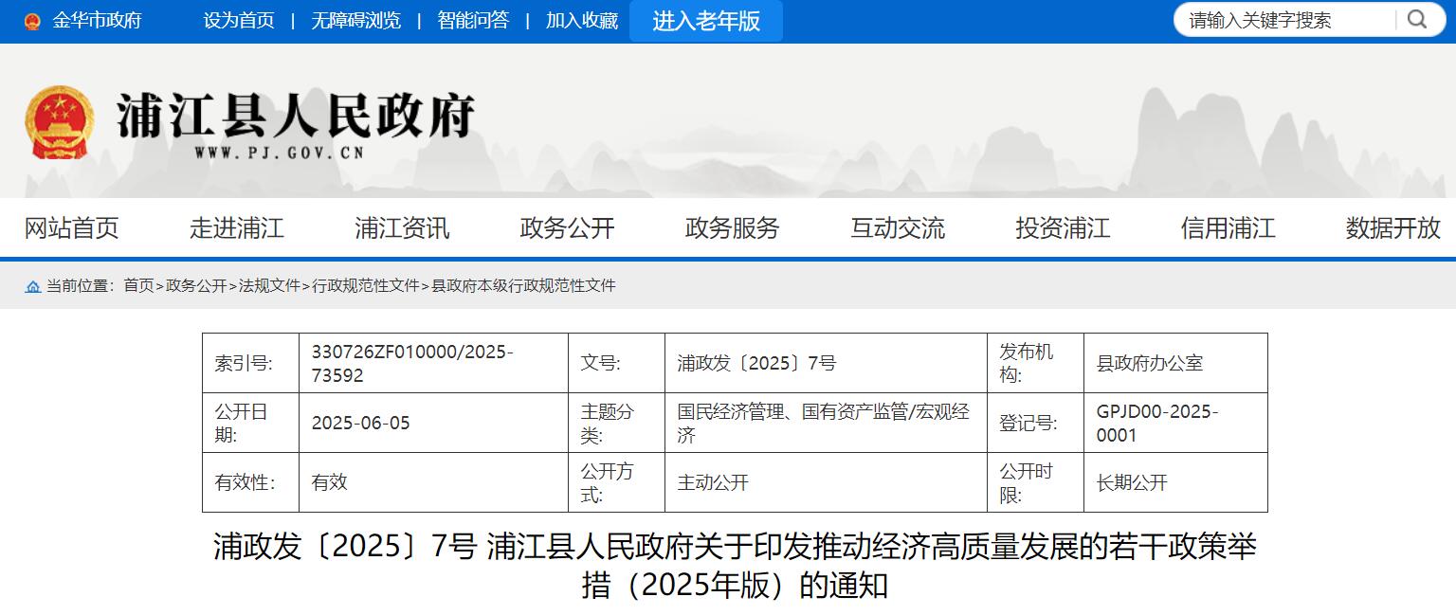
Task: Set as homepage via 设为首页
Action: pyautogui.click(x=240, y=20)
